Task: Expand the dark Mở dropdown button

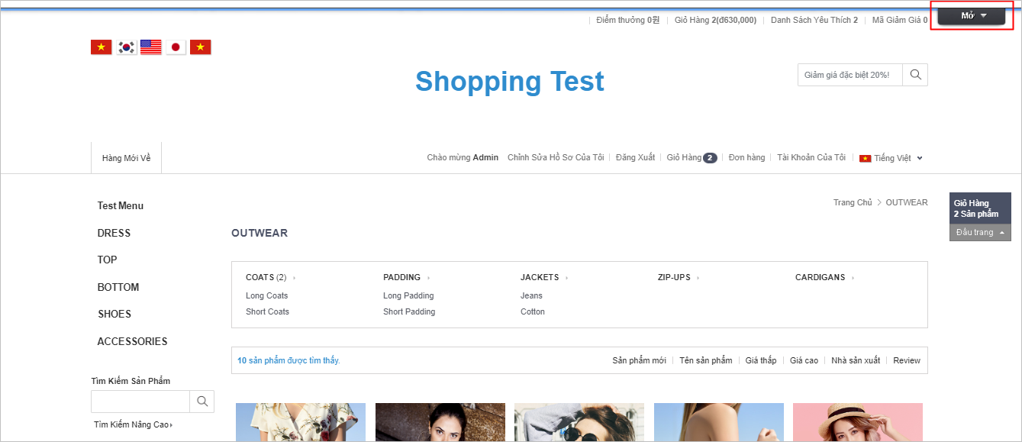Action: [971, 15]
